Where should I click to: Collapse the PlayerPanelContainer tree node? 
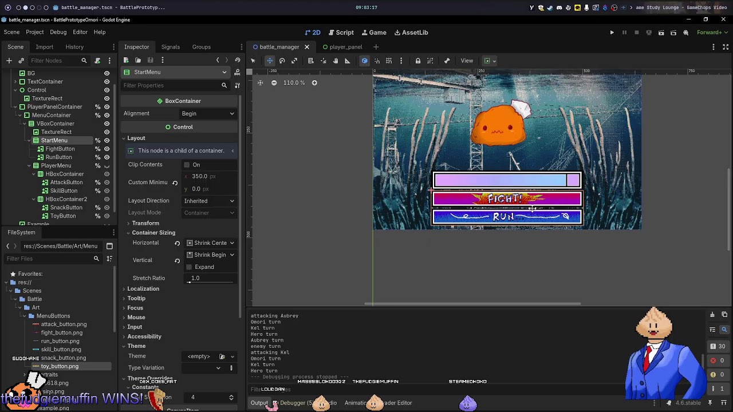pos(15,107)
